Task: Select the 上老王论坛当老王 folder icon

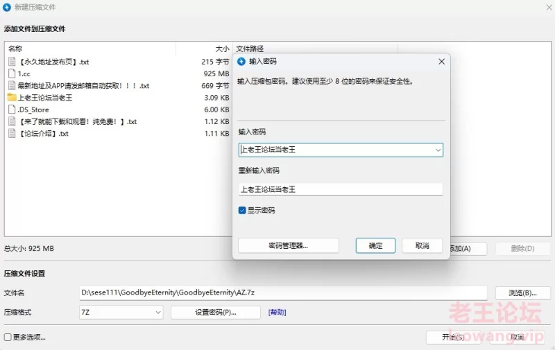Action: click(12, 97)
